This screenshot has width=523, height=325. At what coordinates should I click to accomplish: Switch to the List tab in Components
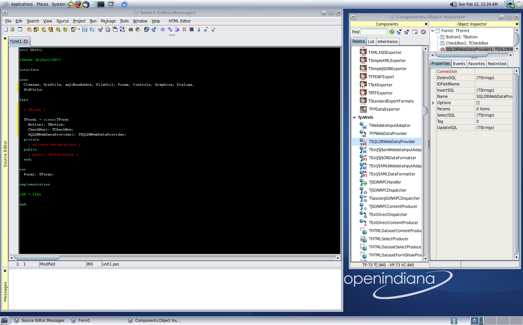[x=371, y=41]
